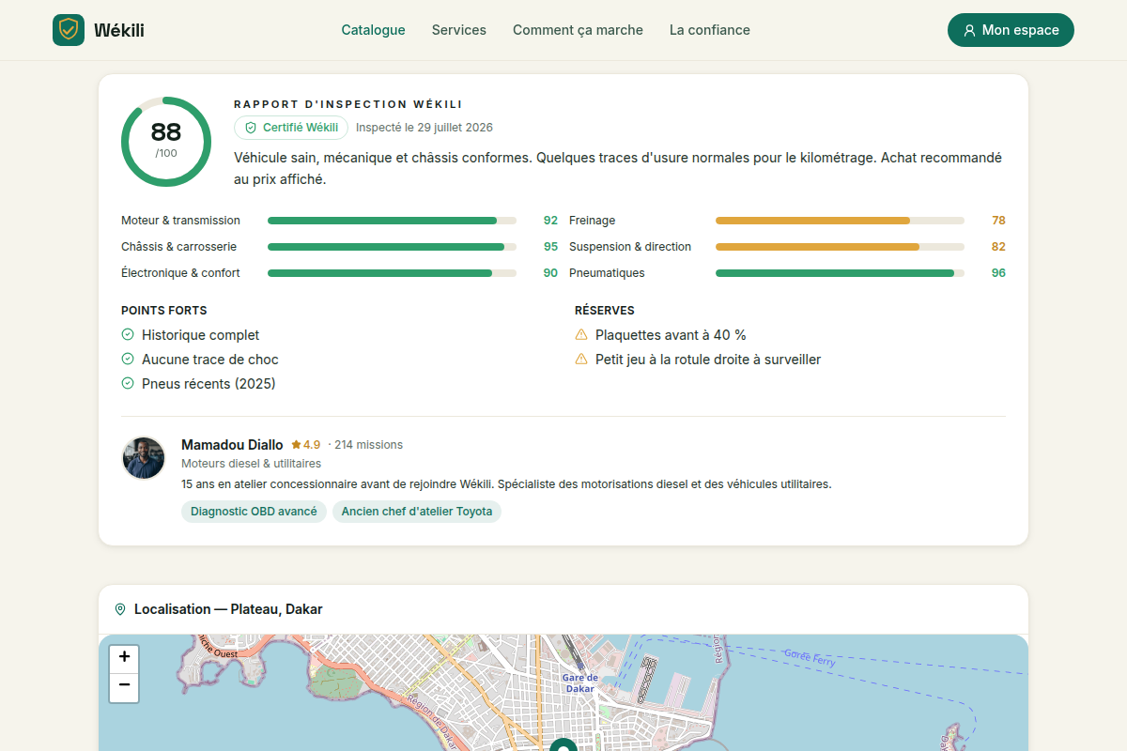
Task: Click the Gorée Ferry route label
Action: point(810,656)
